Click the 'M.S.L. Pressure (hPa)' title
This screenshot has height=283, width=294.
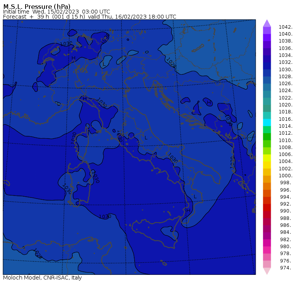pos(37,7)
